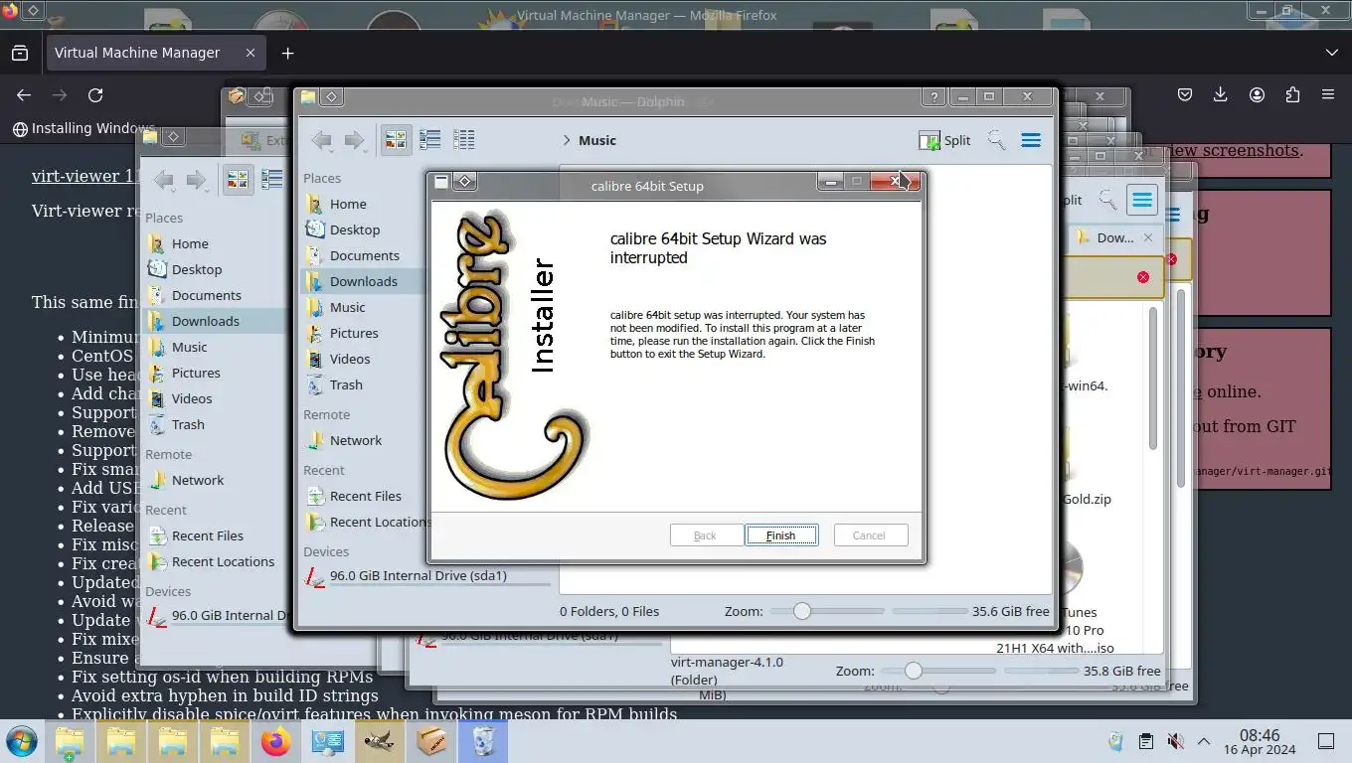Expand hidden system tray icons arrow
1352x763 pixels.
(1204, 741)
